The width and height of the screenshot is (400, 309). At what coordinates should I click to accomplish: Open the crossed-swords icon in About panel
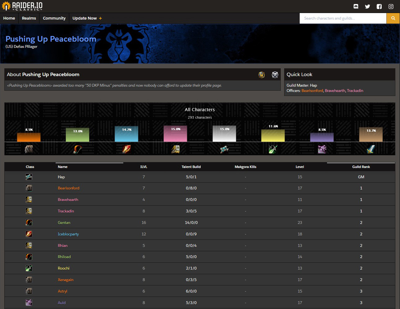point(275,75)
